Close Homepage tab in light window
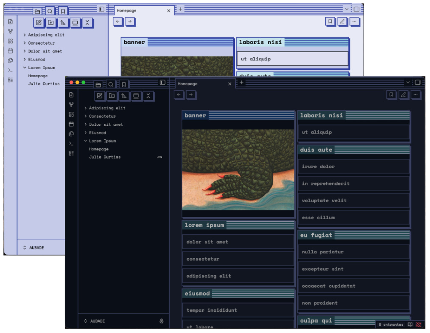This screenshot has width=430, height=333. pyautogui.click(x=169, y=11)
